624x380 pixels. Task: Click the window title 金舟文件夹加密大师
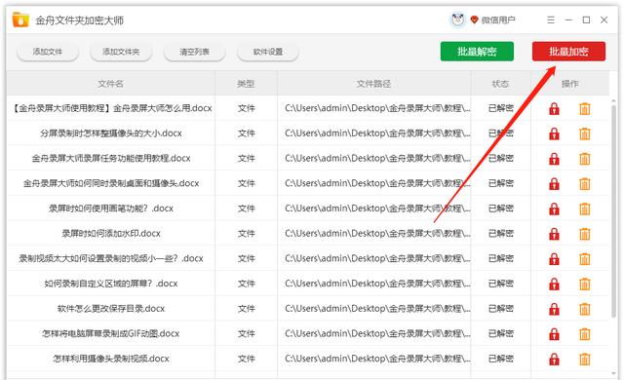click(x=80, y=20)
